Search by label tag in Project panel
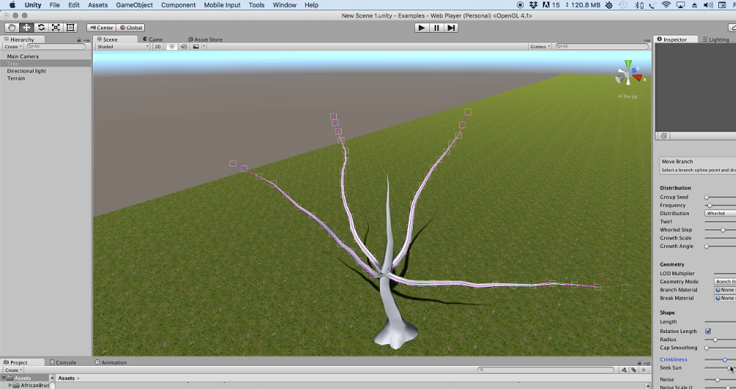 (633, 370)
